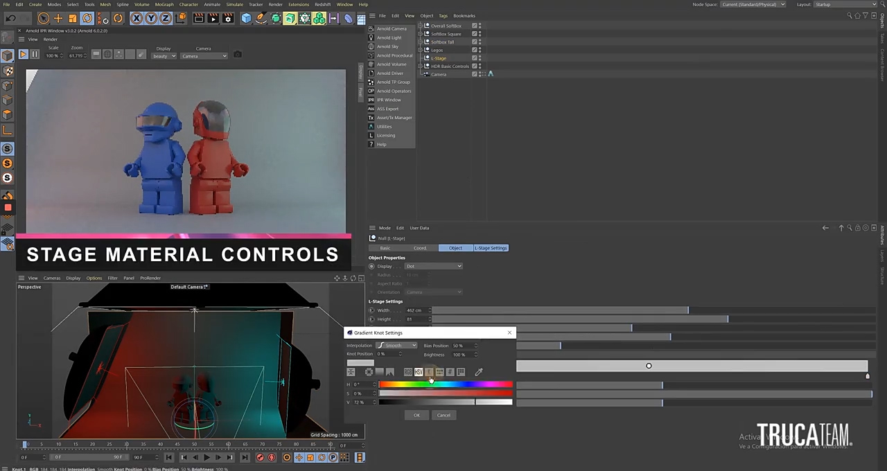Select the Live Selection tool

43,19
